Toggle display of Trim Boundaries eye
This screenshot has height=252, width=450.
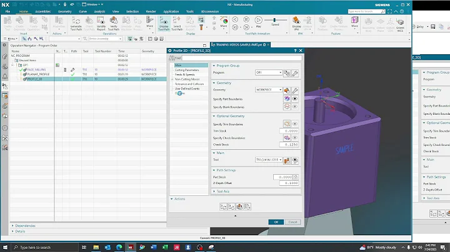pyautogui.click(x=295, y=124)
